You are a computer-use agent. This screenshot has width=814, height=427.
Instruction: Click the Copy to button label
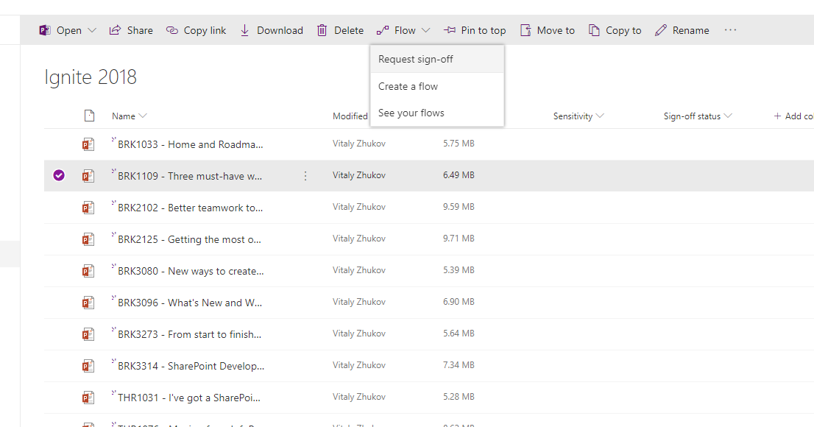623,30
